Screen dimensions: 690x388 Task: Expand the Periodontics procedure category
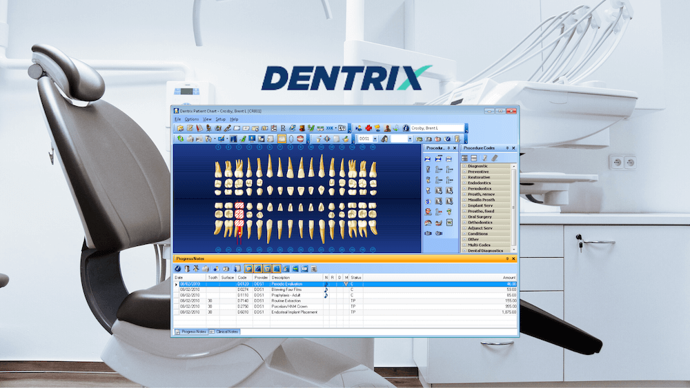coord(464,189)
